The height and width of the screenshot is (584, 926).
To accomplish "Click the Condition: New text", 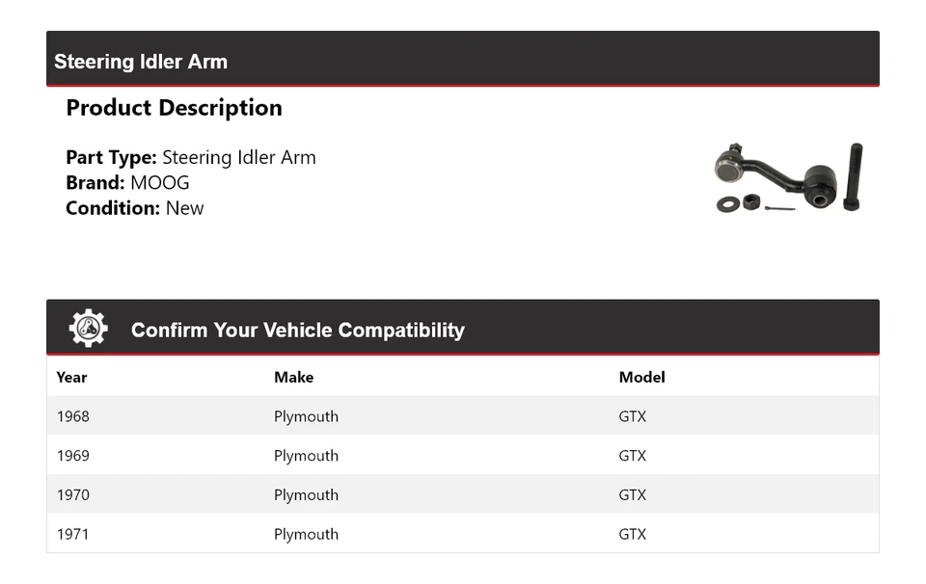I will tap(135, 207).
